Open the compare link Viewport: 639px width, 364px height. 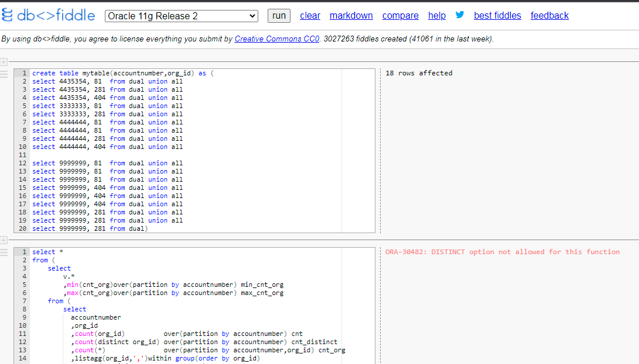[400, 15]
